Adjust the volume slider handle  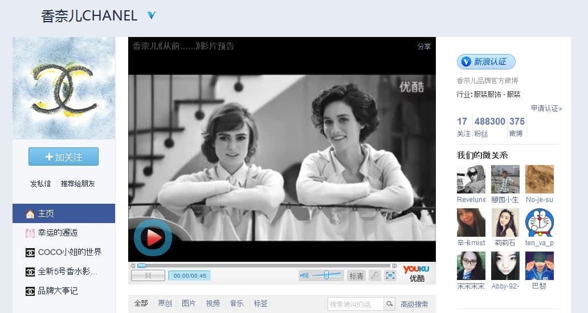coord(326,275)
